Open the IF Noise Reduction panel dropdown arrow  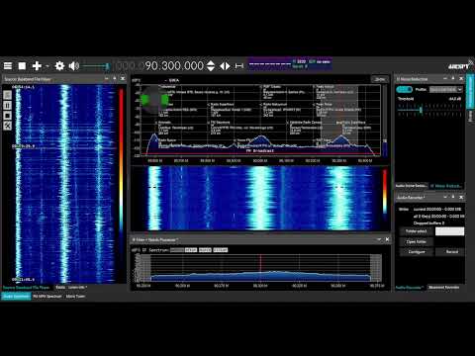pos(445,79)
